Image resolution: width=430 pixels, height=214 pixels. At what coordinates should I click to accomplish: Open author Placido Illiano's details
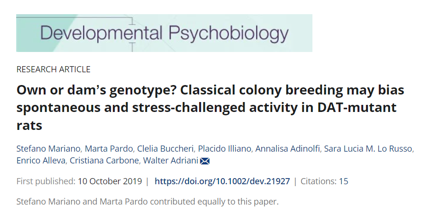(225, 149)
